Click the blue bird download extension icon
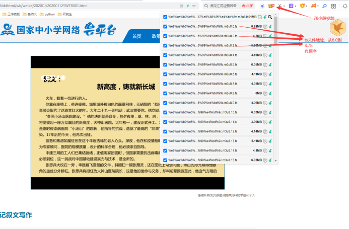349x229 pixels. click(262, 6)
